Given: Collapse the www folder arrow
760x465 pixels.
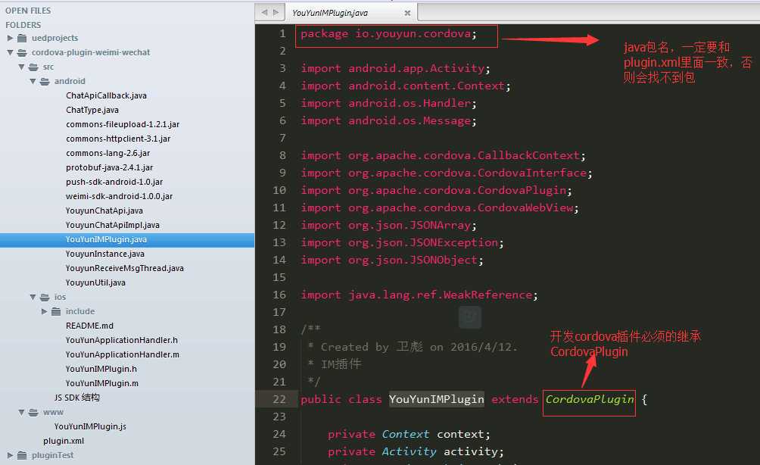Looking at the screenshot, I should click(21, 412).
